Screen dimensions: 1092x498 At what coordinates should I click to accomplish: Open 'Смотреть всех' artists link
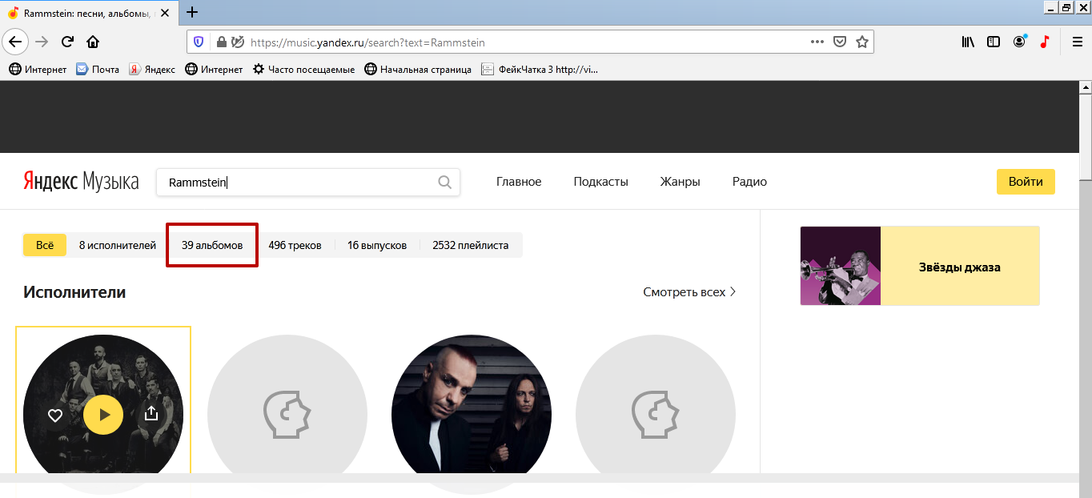689,292
